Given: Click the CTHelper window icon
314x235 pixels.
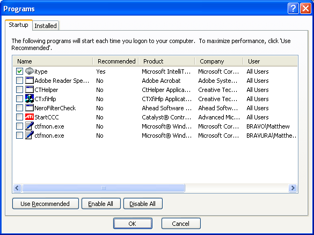Looking at the screenshot, I should (30, 90).
